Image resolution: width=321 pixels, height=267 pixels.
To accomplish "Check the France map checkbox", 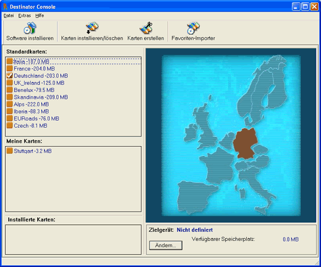I will click(9, 68).
